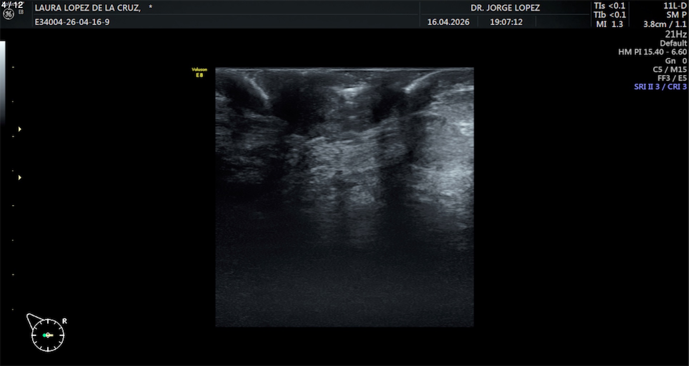Select patient name LAURA LOPEZ DE LA CRUZ
This screenshot has height=366, width=689.
(88, 8)
